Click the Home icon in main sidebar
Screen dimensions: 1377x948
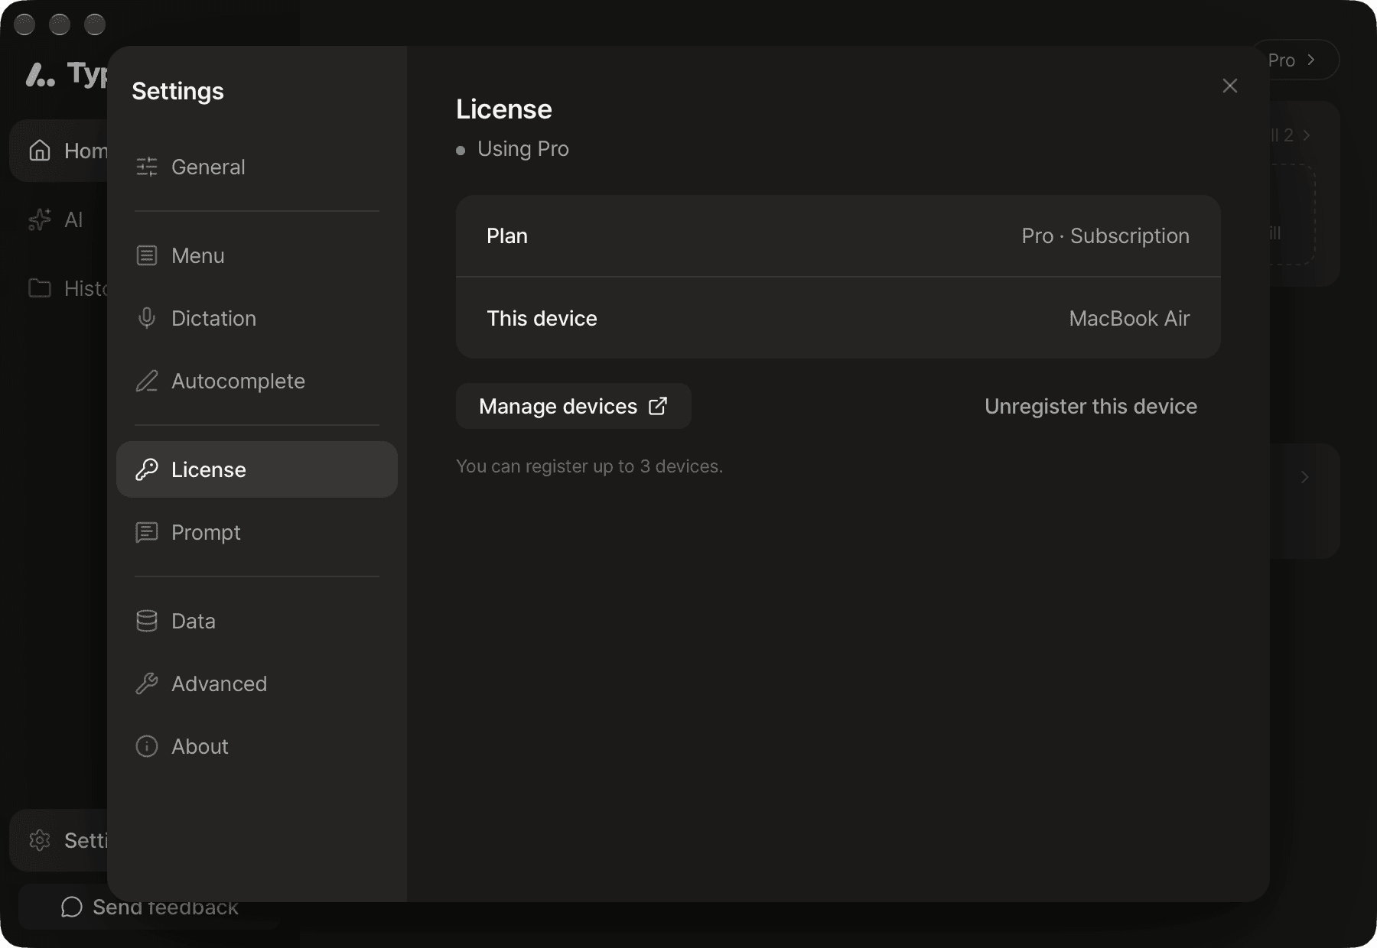pos(40,151)
